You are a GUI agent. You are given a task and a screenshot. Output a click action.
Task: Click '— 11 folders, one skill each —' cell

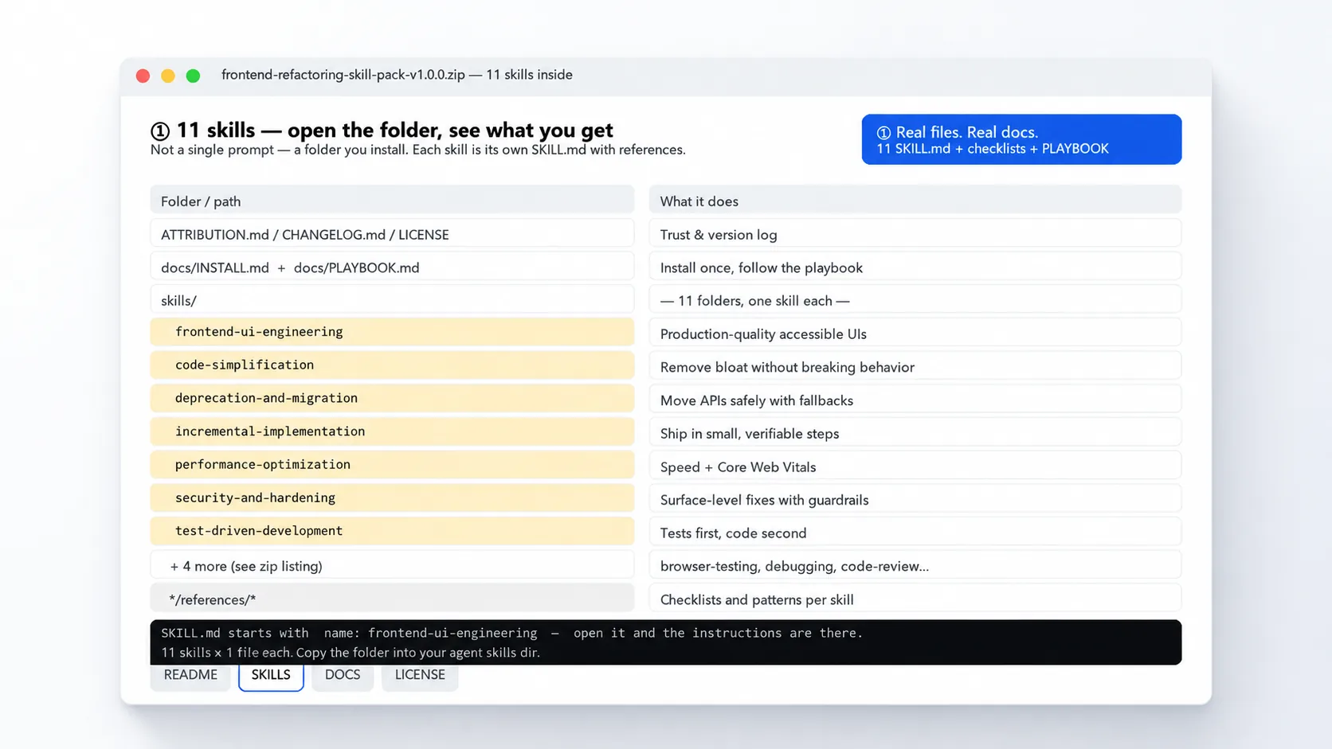click(x=915, y=300)
